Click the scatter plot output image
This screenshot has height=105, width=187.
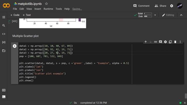click(53, 23)
